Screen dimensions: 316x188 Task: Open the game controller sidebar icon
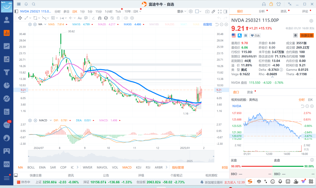(x=7, y=151)
